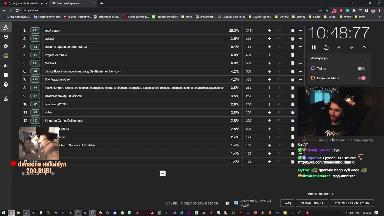This screenshot has height=216, width=384.
Task: Open more options for 'Saints Row 2'
Action: tap(301, 71)
